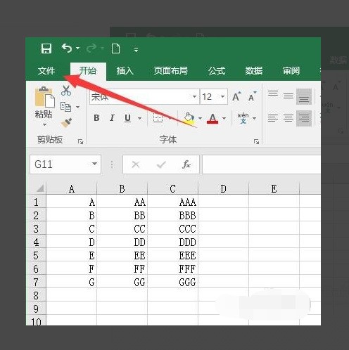
Task: Open the font size 12 dropdown arrow
Action: click(222, 96)
